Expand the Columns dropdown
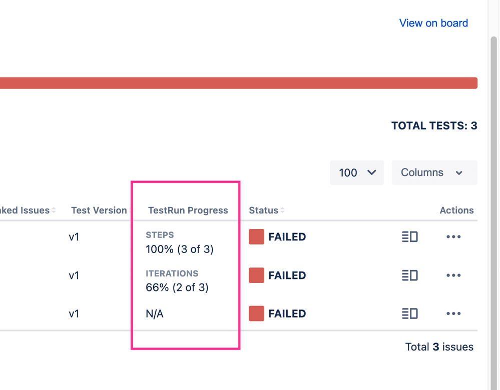Image resolution: width=500 pixels, height=390 pixels. (x=434, y=172)
